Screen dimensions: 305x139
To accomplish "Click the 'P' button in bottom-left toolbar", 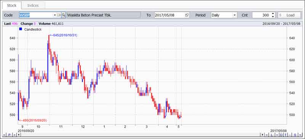I will click(x=9, y=135).
